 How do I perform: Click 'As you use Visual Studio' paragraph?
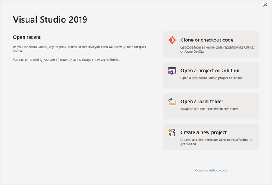pyautogui.click(x=80, y=49)
